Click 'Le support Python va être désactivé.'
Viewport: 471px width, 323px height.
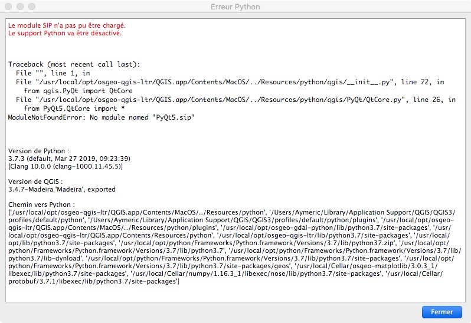[65, 33]
